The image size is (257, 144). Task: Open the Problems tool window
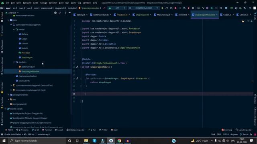point(22,130)
